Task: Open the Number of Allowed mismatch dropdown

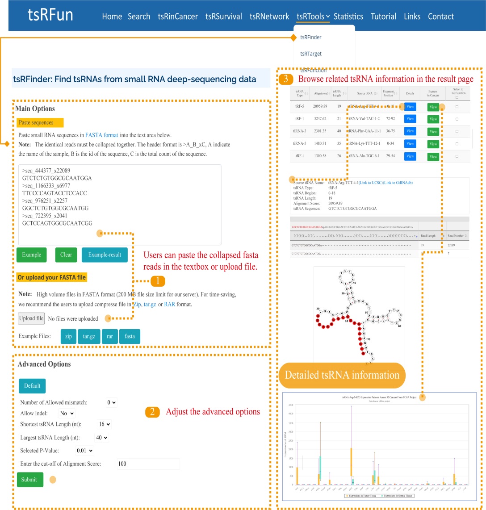Action: click(x=111, y=402)
